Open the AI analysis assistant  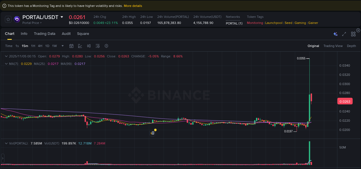[x=335, y=34]
